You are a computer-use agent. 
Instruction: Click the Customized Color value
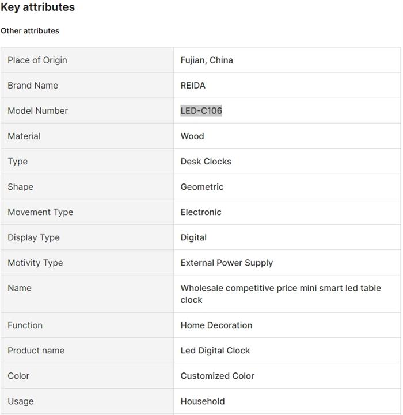pos(217,375)
